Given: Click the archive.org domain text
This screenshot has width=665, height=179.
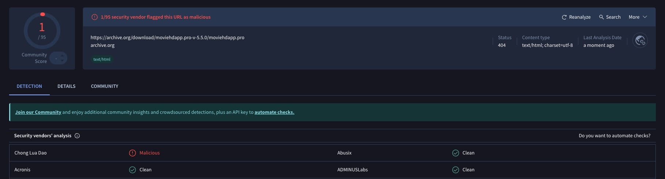Looking at the screenshot, I should click(102, 45).
